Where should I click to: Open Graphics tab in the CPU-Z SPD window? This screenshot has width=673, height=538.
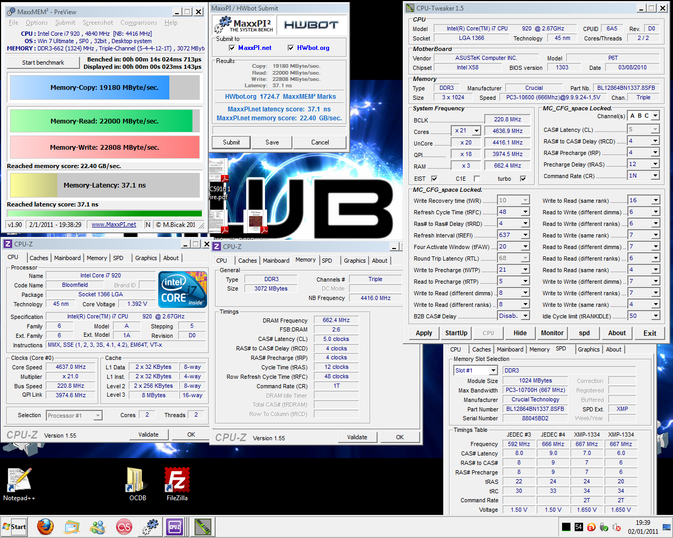588,349
